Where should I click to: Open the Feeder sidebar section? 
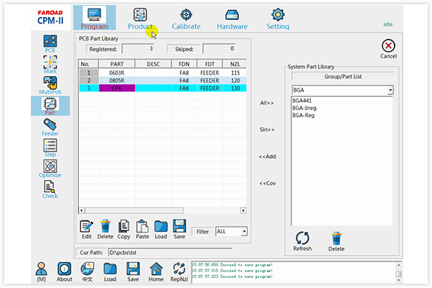pos(50,127)
